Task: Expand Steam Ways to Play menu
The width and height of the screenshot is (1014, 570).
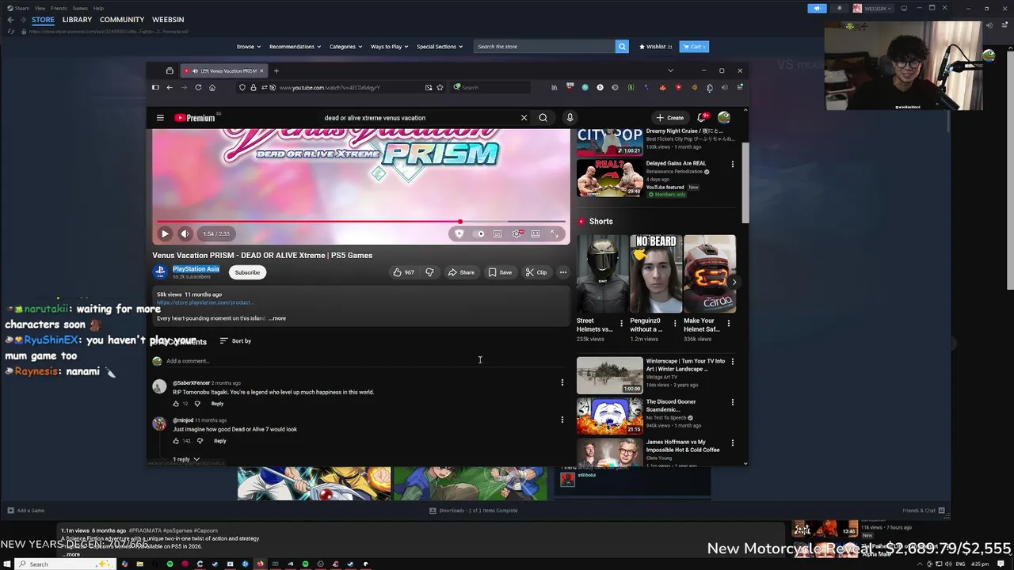Action: (x=390, y=47)
